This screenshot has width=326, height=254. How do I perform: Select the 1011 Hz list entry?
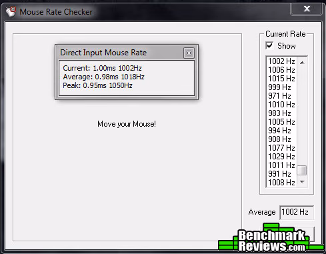tap(281, 165)
